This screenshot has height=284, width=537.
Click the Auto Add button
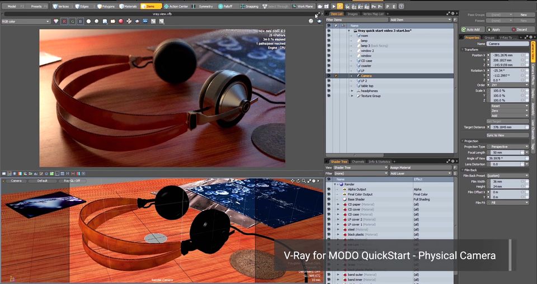pos(473,30)
